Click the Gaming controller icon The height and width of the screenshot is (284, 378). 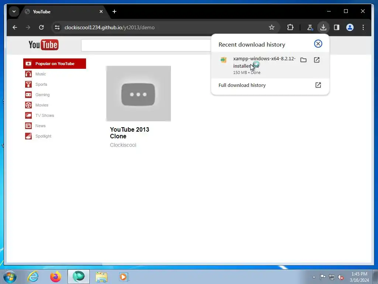click(28, 95)
